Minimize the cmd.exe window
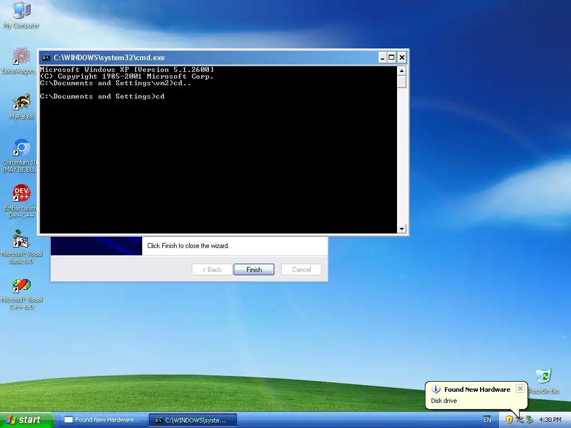 (x=383, y=57)
